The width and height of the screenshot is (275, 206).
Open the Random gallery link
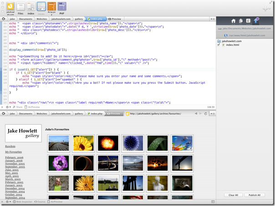(x=10, y=146)
